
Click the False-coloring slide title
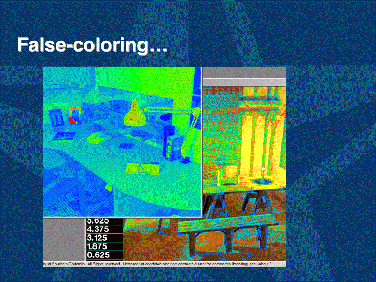tap(92, 45)
